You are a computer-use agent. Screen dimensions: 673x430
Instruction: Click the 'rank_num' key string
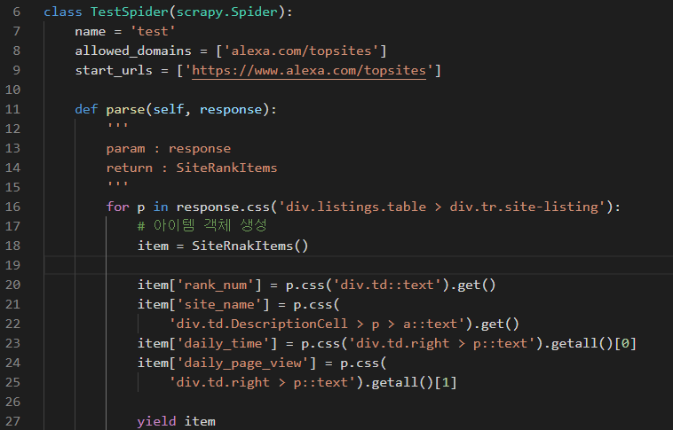point(216,285)
